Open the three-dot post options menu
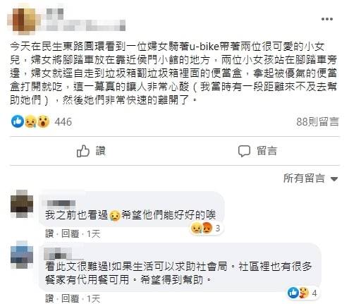 coord(327,19)
